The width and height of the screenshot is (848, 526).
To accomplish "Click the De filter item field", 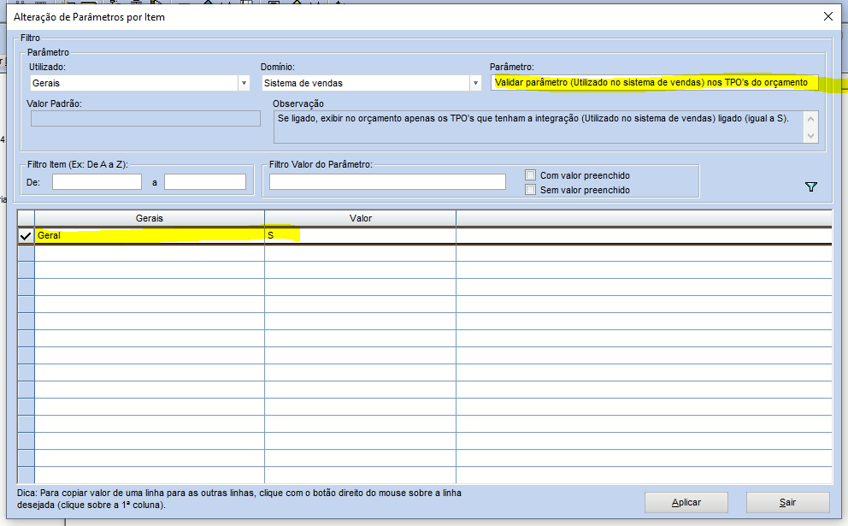I will [97, 182].
